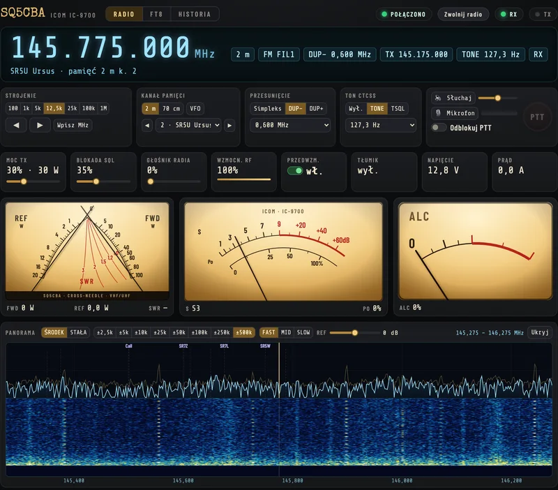558x490 pixels.
Task: Set panorama span to ±100k
Action: [x=199, y=332]
